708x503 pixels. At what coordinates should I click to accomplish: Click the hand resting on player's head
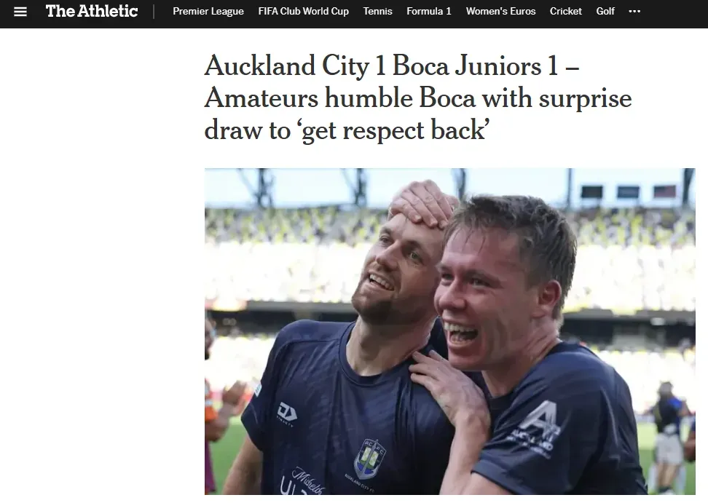[x=423, y=204]
